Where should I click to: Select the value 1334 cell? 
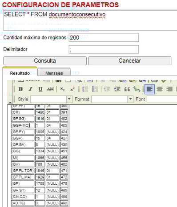[40, 151]
